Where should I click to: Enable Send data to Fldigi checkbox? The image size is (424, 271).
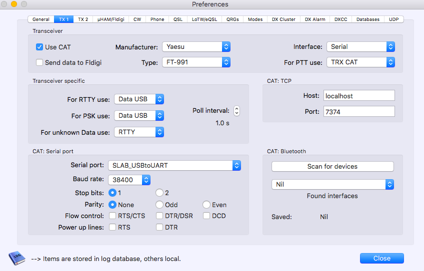click(39, 62)
